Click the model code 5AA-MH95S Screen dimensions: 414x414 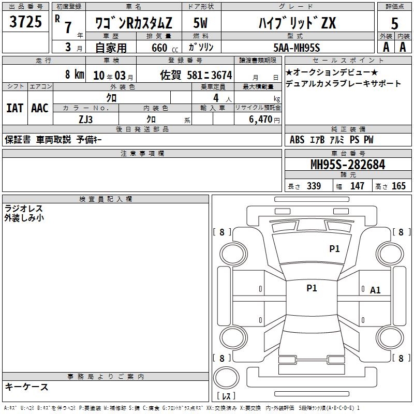297,48
